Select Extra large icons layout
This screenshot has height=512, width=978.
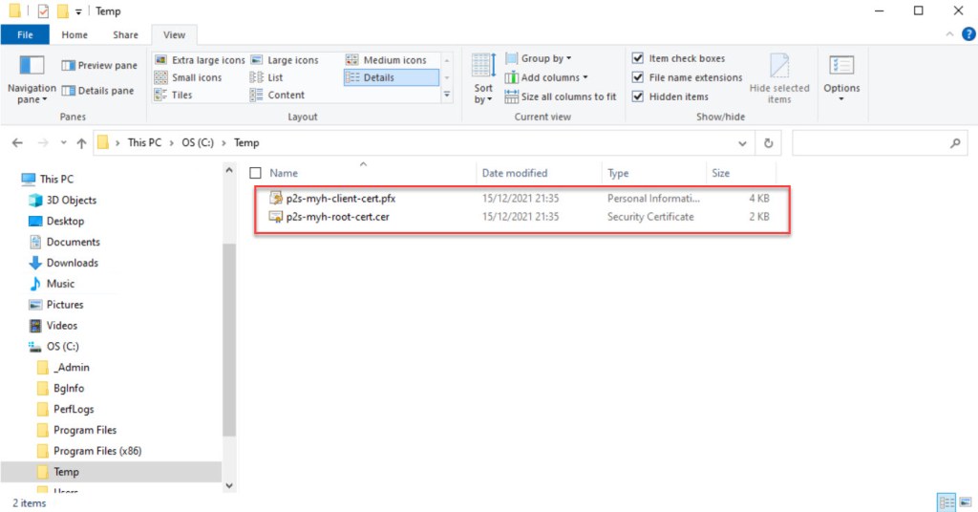coord(200,60)
